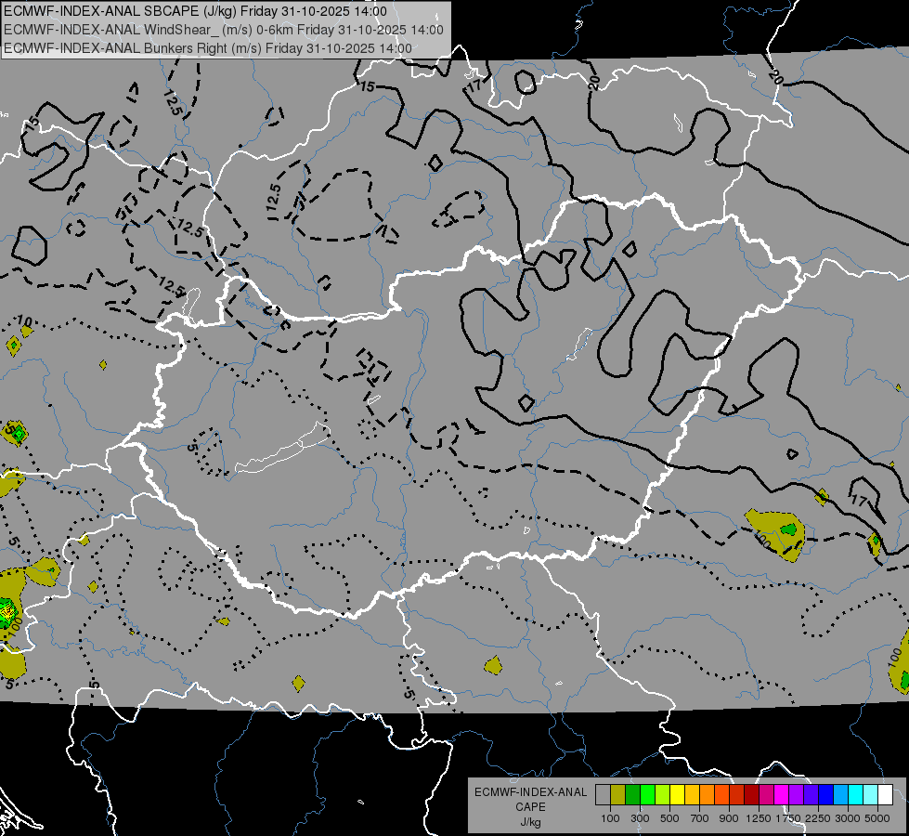Click the white swatch at legend end
This screenshot has width=909, height=836.
(885, 794)
